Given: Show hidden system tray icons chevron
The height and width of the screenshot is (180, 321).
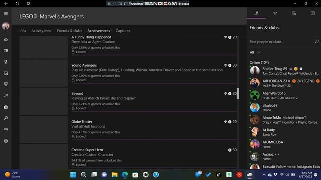Looking at the screenshot, I should click(x=264, y=175).
